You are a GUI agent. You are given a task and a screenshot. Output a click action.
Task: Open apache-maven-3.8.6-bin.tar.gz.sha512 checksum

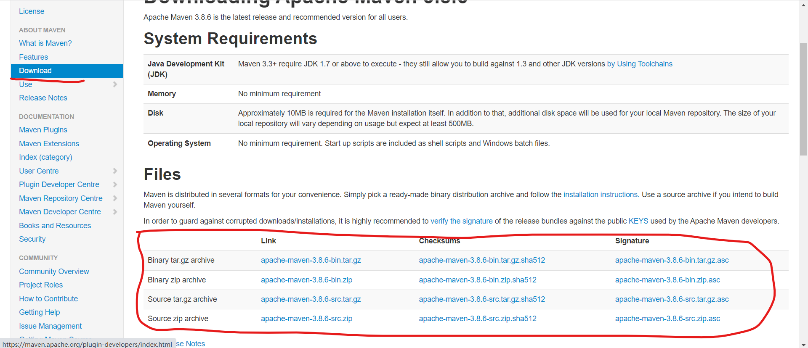pos(482,260)
